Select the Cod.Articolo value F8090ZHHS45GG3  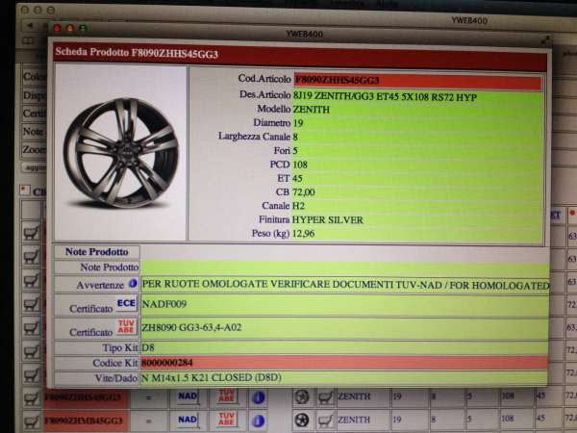[x=338, y=80]
